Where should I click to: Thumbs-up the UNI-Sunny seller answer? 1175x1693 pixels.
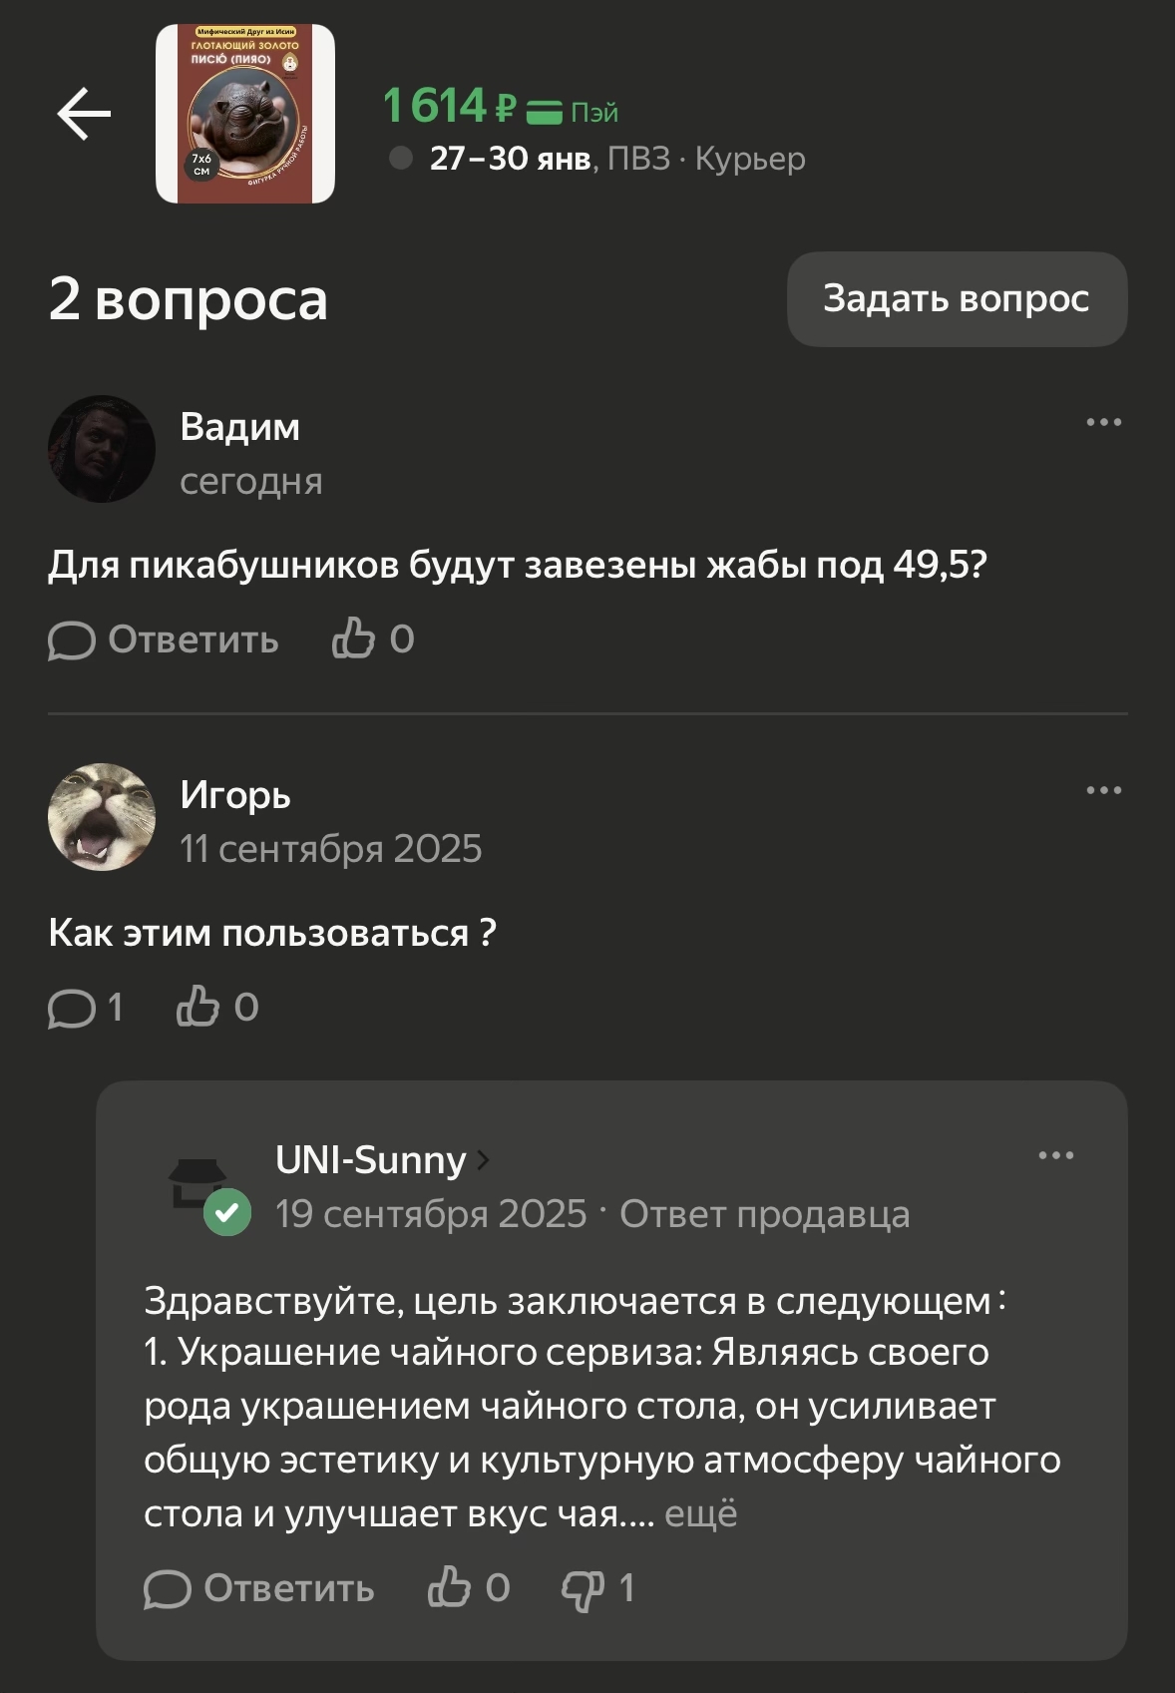(450, 1587)
